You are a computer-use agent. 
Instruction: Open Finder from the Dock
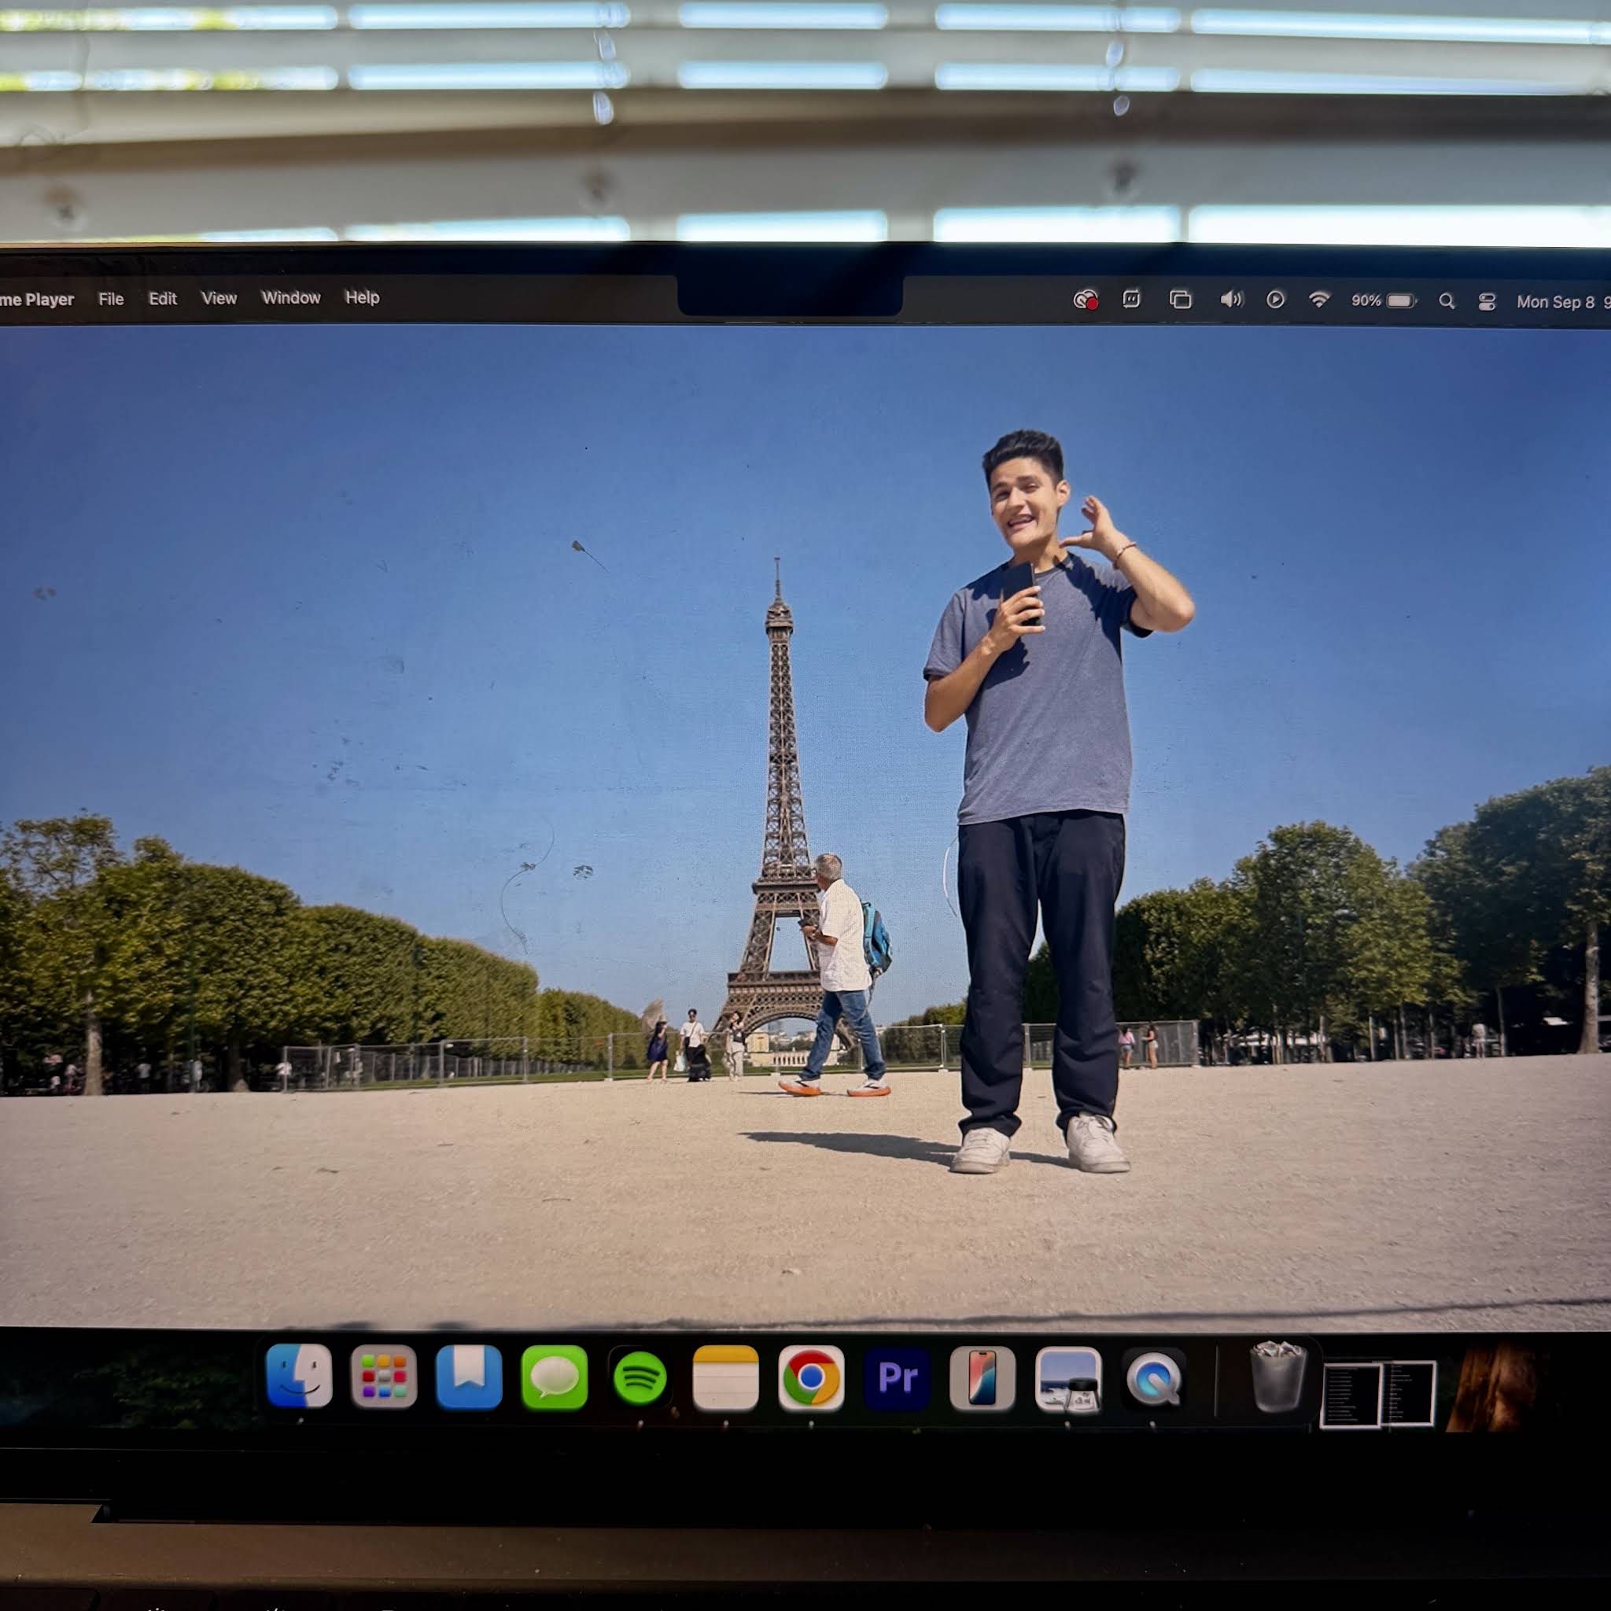298,1376
